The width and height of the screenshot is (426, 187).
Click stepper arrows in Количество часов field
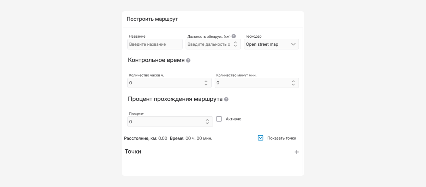206,83
